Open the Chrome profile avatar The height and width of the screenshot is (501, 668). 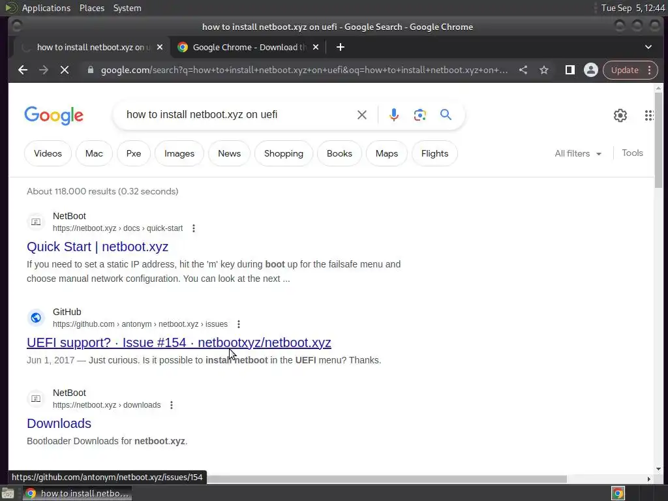click(591, 70)
